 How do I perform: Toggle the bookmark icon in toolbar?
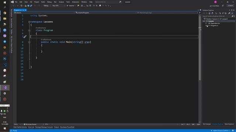pyautogui.click(x=100, y=6)
